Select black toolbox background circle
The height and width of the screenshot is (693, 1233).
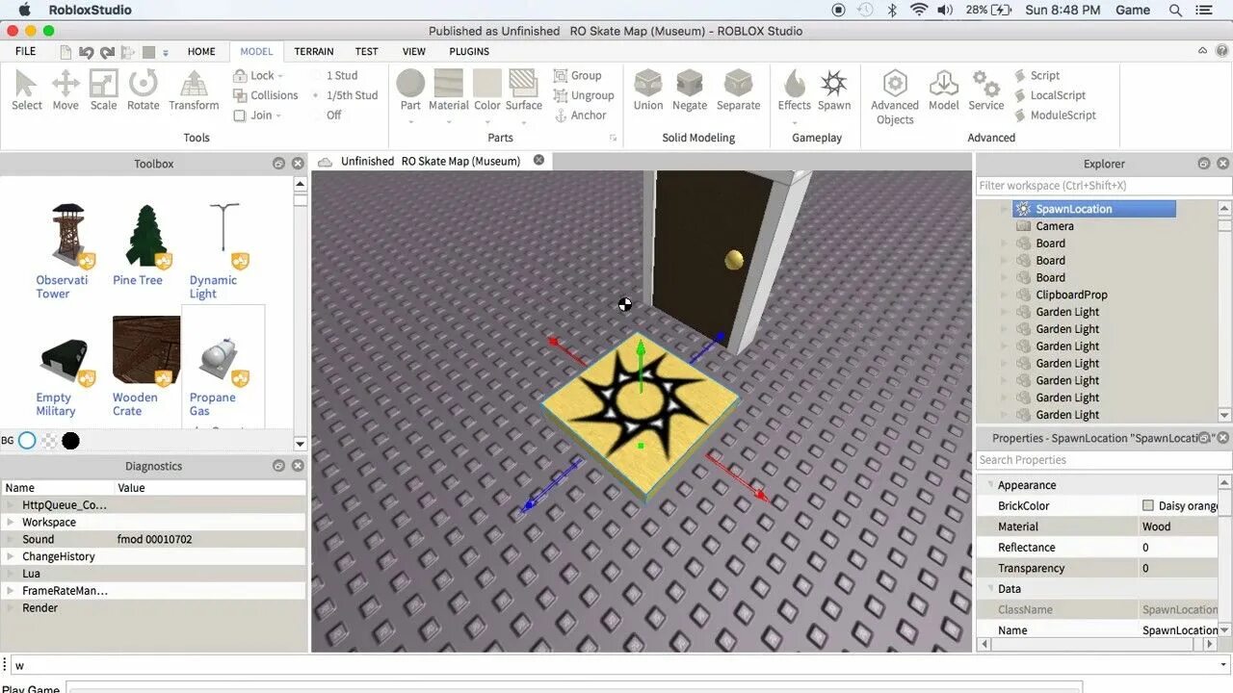click(x=70, y=441)
